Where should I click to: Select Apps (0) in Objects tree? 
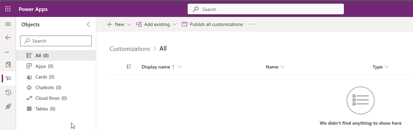tap(56, 66)
